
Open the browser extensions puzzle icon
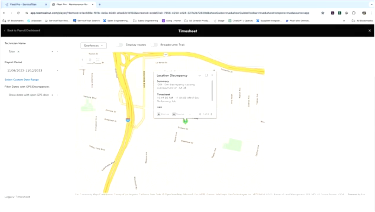tap(354, 13)
